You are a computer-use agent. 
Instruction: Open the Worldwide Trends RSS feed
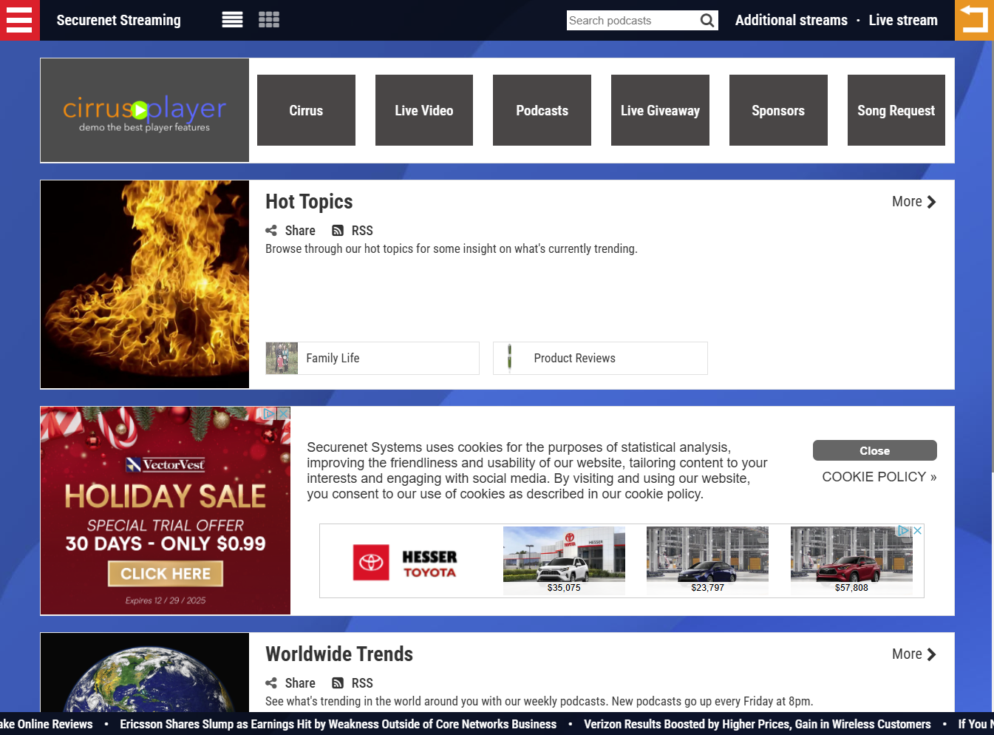pos(353,683)
